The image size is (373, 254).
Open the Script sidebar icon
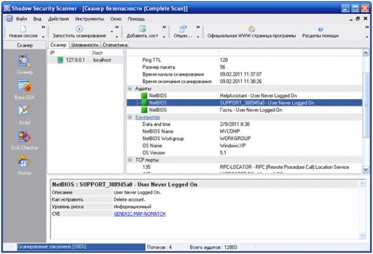tap(24, 111)
